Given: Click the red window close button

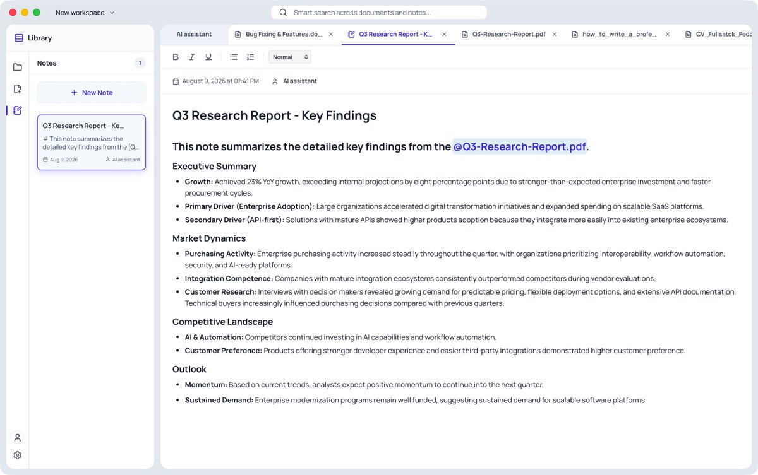Looking at the screenshot, I should tap(13, 13).
